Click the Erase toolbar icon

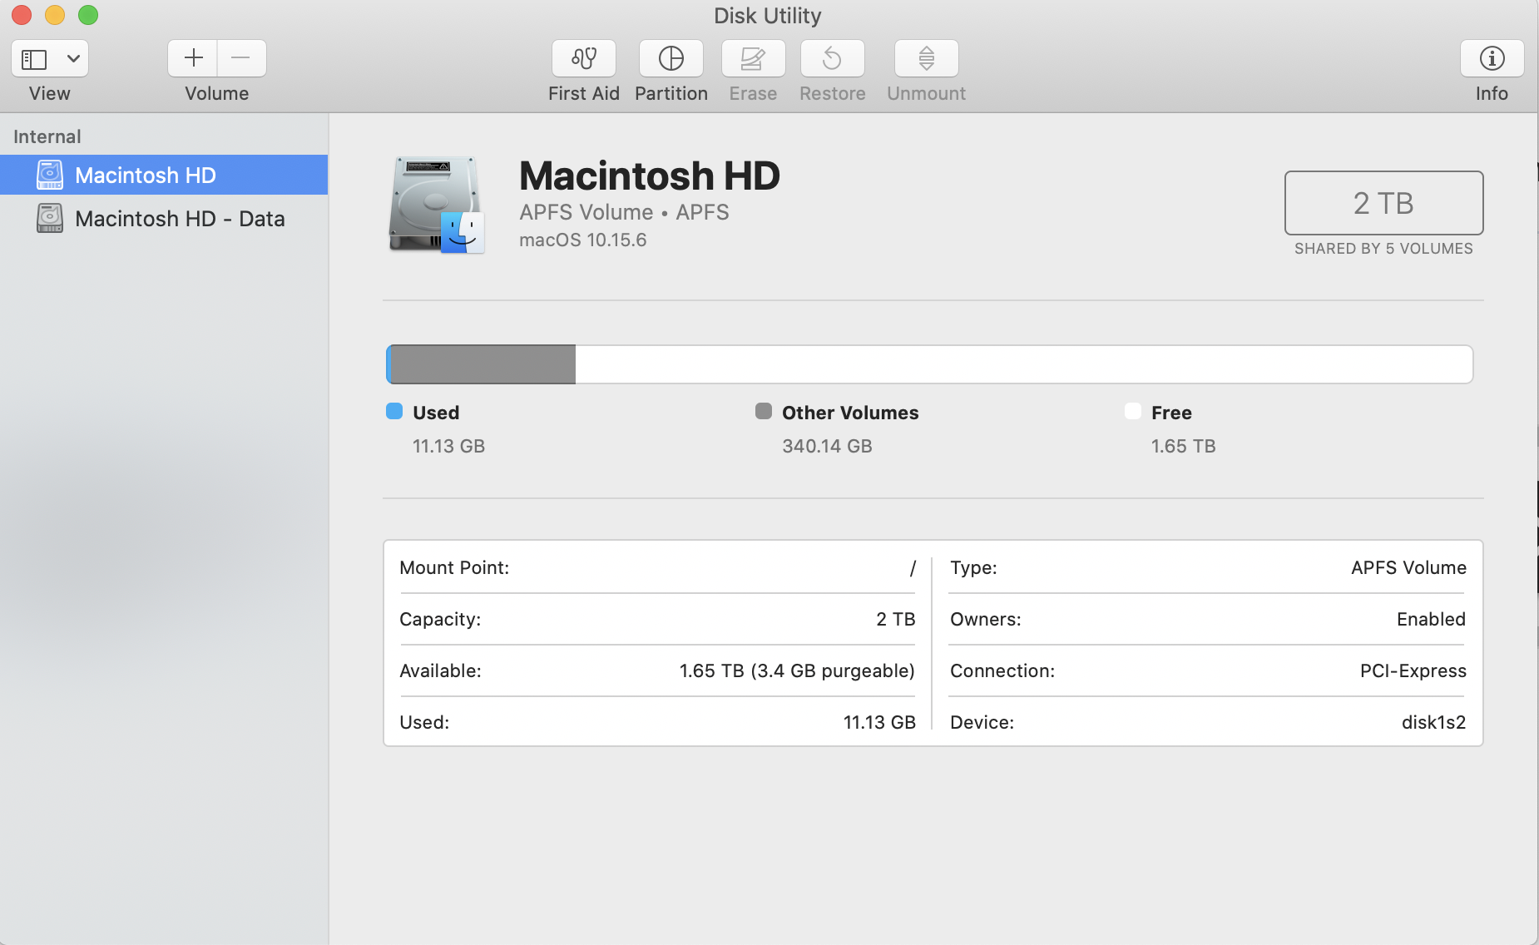click(753, 58)
